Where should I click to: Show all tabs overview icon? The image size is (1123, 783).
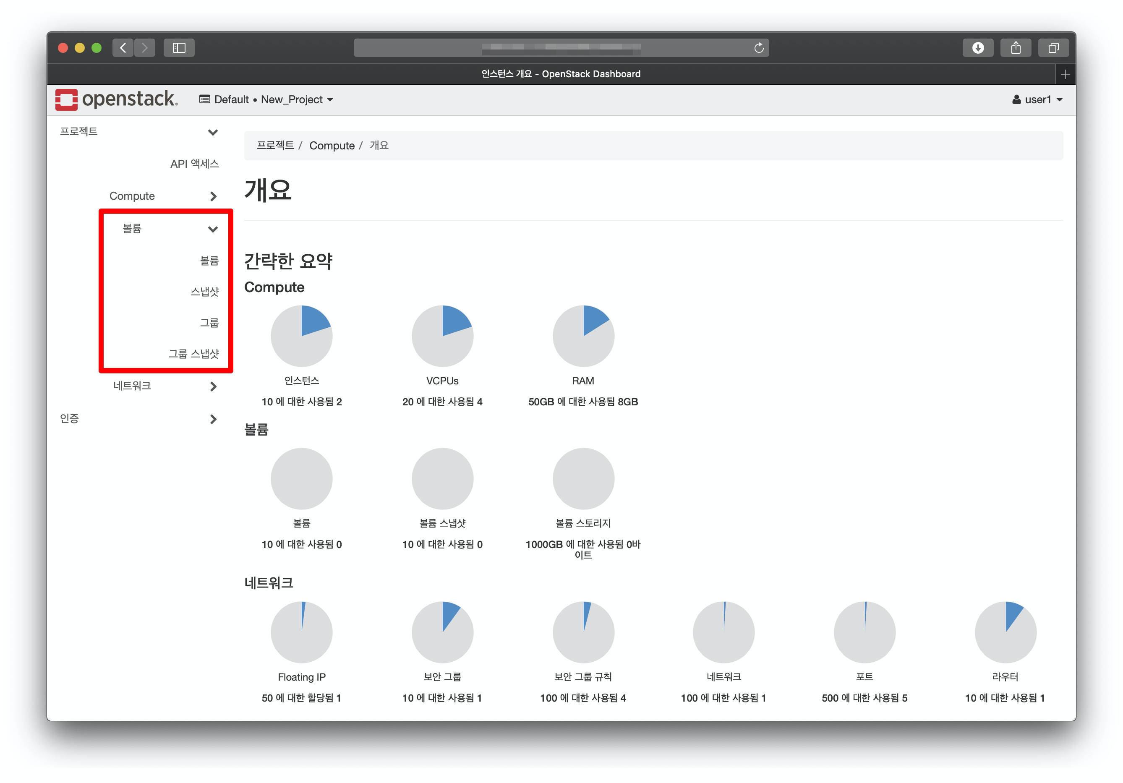tap(1053, 47)
